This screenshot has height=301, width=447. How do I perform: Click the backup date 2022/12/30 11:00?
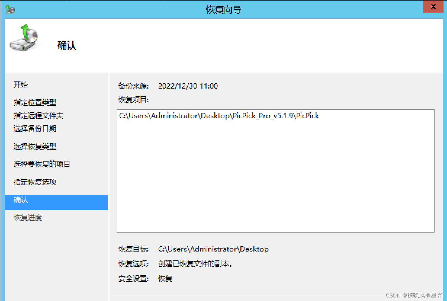188,86
